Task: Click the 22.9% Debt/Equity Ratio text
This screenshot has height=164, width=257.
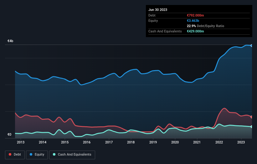Action: (x=205, y=26)
